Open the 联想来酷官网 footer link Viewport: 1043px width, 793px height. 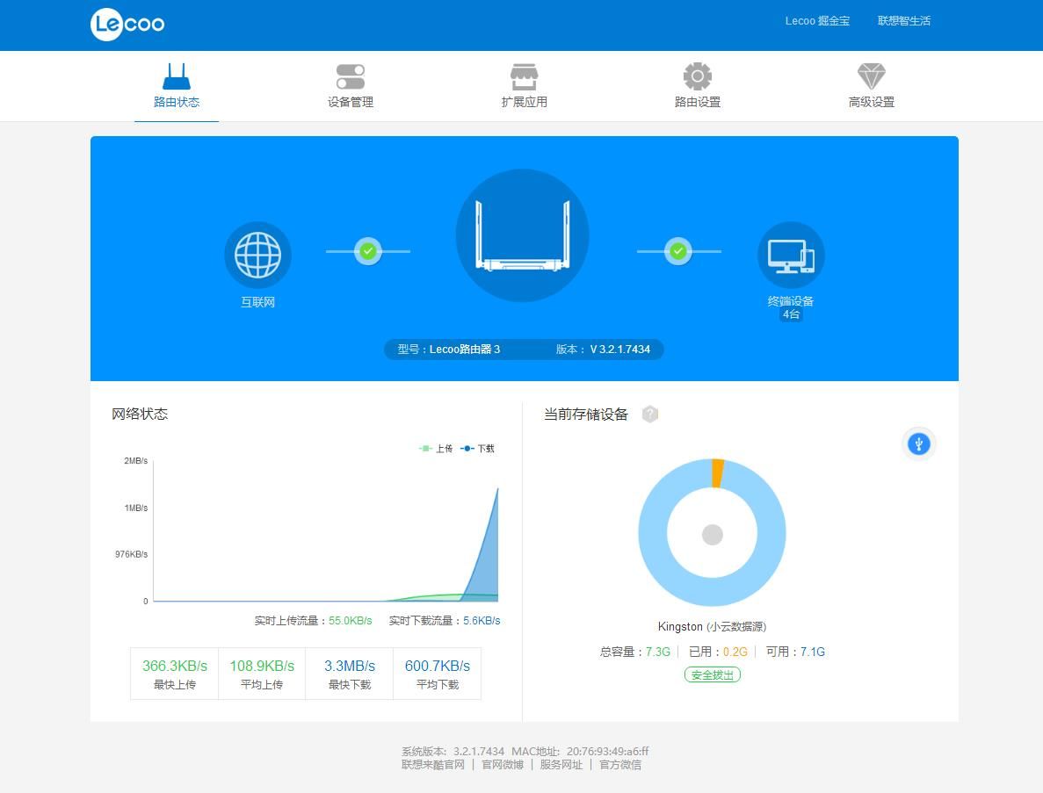point(433,765)
